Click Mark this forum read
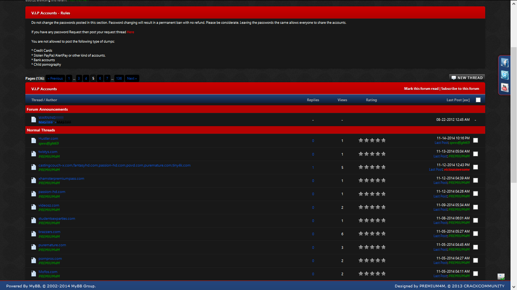The image size is (517, 290). [x=421, y=89]
